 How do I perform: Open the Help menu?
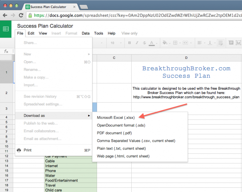pos(111,33)
